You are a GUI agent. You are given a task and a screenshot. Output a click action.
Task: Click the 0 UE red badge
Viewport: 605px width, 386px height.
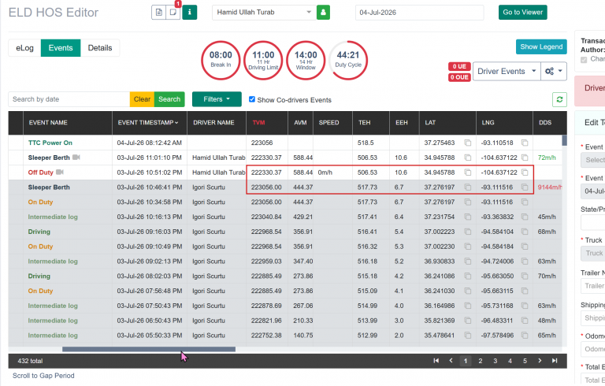(459, 66)
